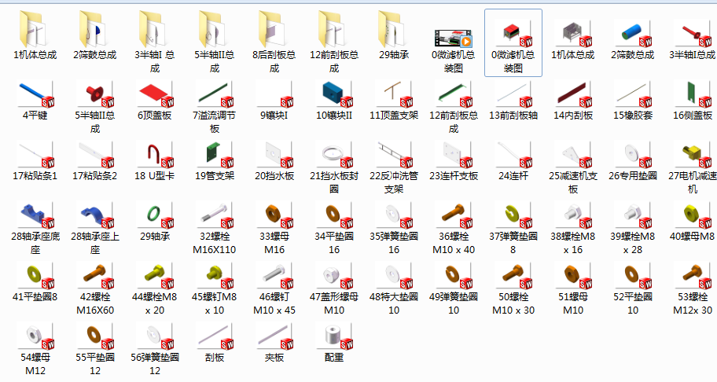This screenshot has width=717, height=382.
Task: Select the 40螺母M8 file
Action: (x=693, y=221)
